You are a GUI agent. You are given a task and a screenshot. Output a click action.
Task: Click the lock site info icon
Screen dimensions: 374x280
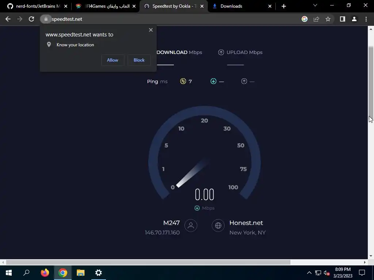(x=46, y=19)
